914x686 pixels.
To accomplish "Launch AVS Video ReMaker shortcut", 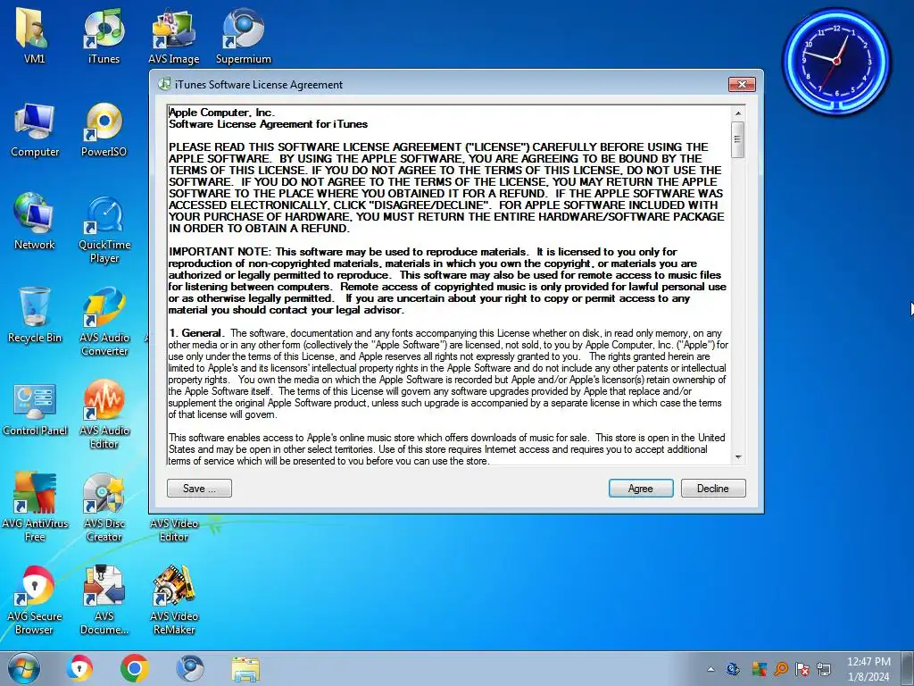I will 174,599.
